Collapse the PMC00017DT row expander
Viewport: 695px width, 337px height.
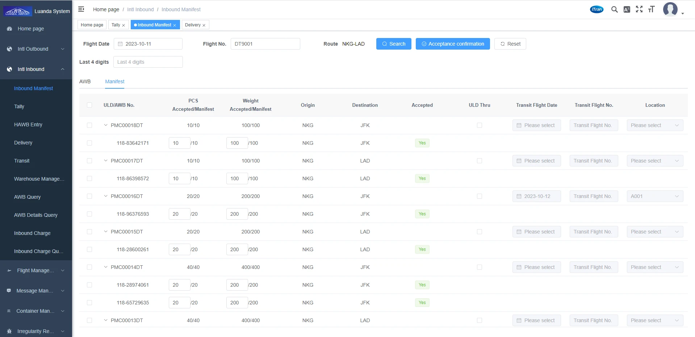[x=106, y=161]
